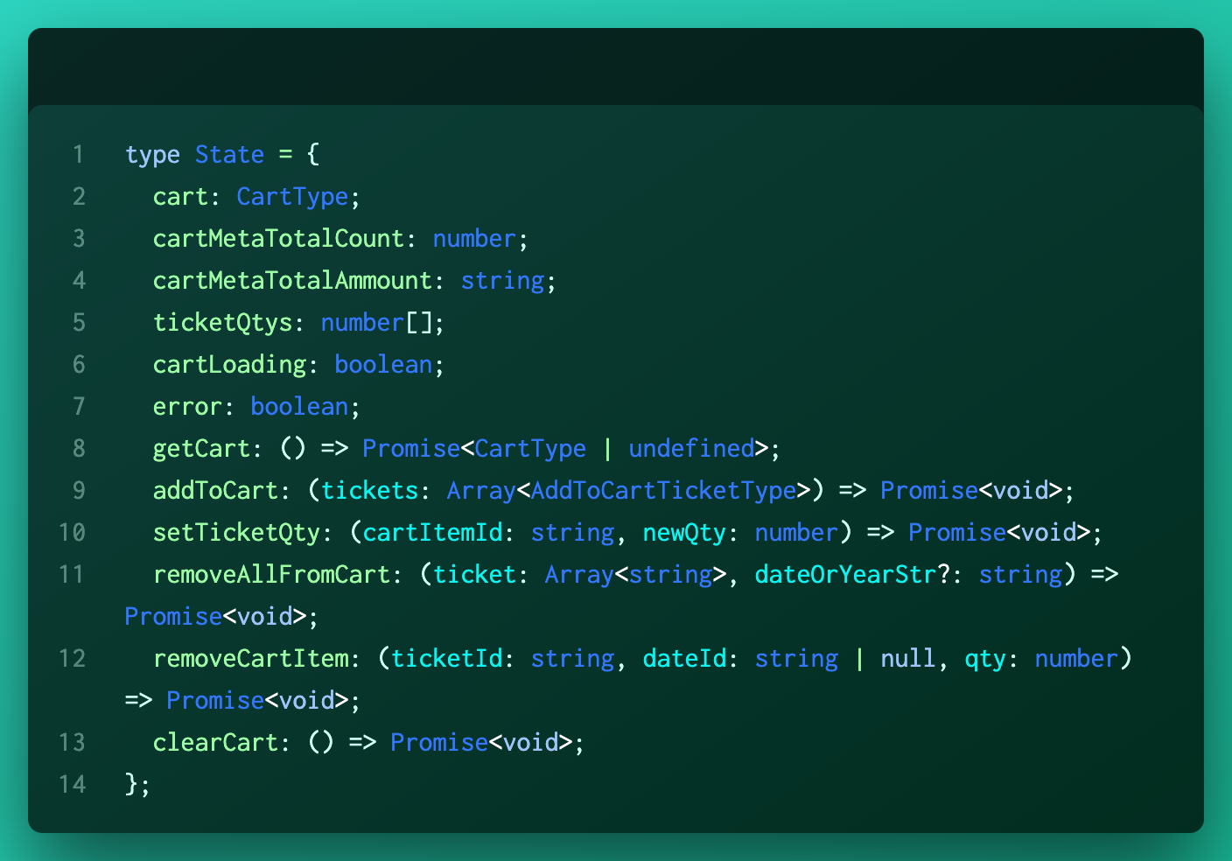Screen dimensions: 1232x861
Task: Click the "cartMetaTotalAmmount" property name
Action: point(292,281)
